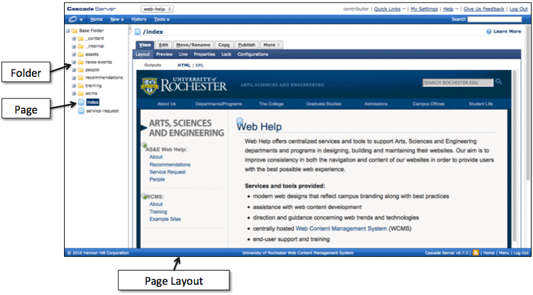The image size is (533, 295).
Task: Click the page preview vertical scrollbar
Action: (515, 158)
